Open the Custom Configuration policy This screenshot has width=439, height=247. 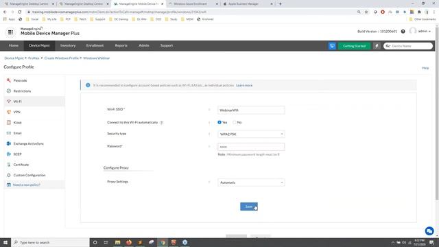coord(29,175)
